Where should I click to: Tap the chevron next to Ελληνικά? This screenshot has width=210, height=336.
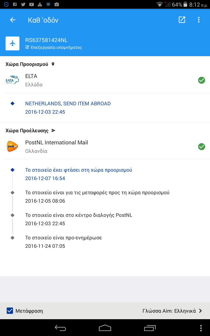[x=201, y=311]
